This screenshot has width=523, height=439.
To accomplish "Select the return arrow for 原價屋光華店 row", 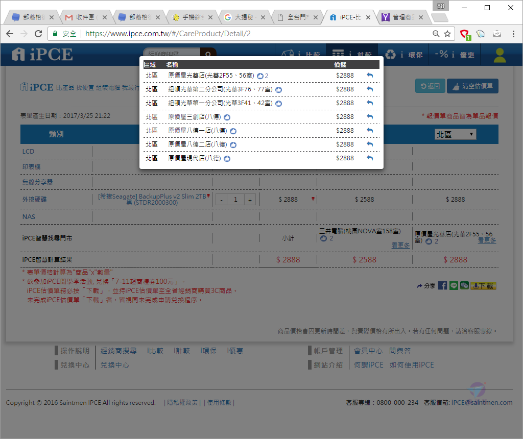I will tap(370, 76).
